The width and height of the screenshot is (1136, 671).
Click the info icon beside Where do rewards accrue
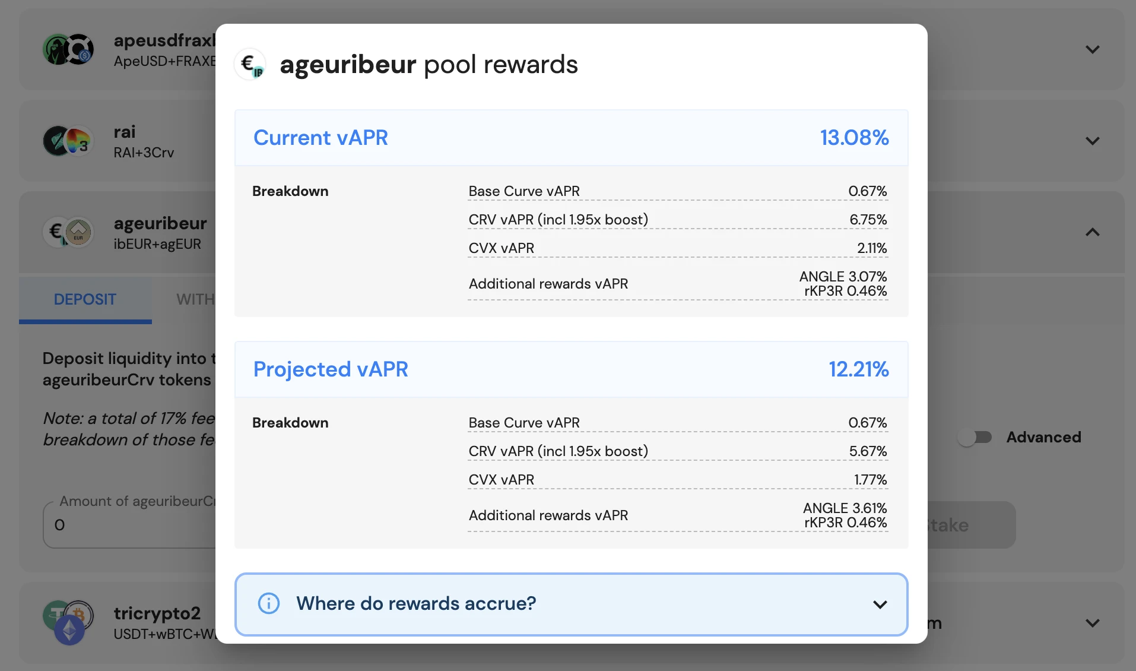click(x=269, y=603)
